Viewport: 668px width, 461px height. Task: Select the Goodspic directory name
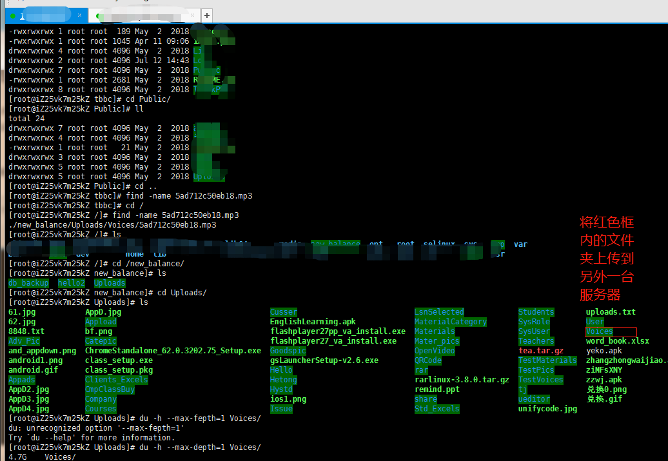288,351
